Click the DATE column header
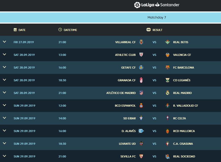The image size is (221, 162). [22, 30]
